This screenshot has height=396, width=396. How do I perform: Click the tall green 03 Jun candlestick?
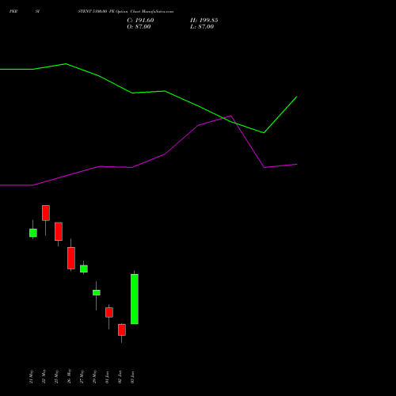[x=135, y=299]
